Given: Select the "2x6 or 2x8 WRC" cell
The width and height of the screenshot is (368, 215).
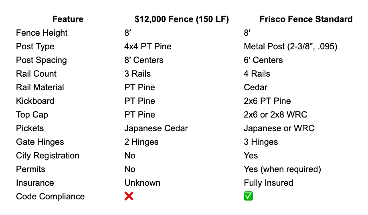Looking at the screenshot, I should coord(275,115).
